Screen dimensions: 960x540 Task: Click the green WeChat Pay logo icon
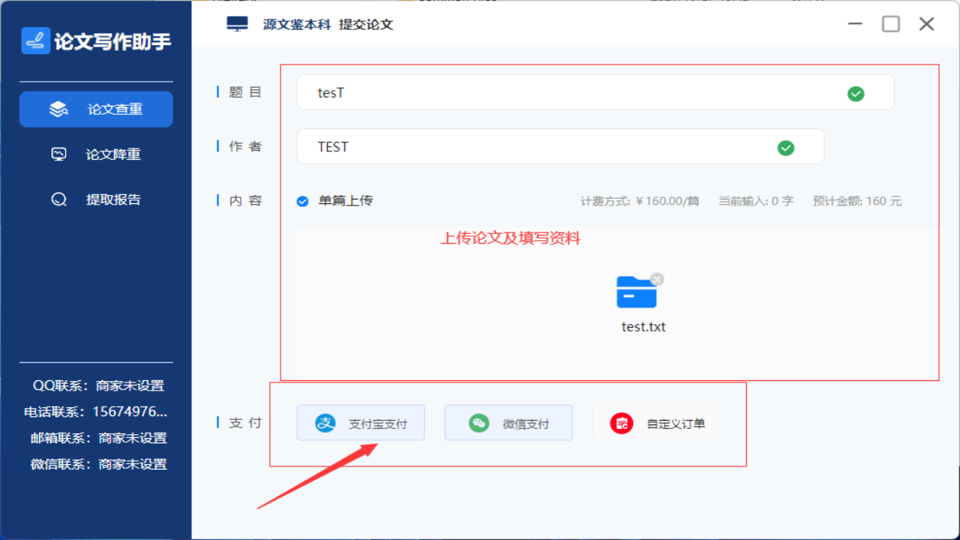click(x=478, y=422)
